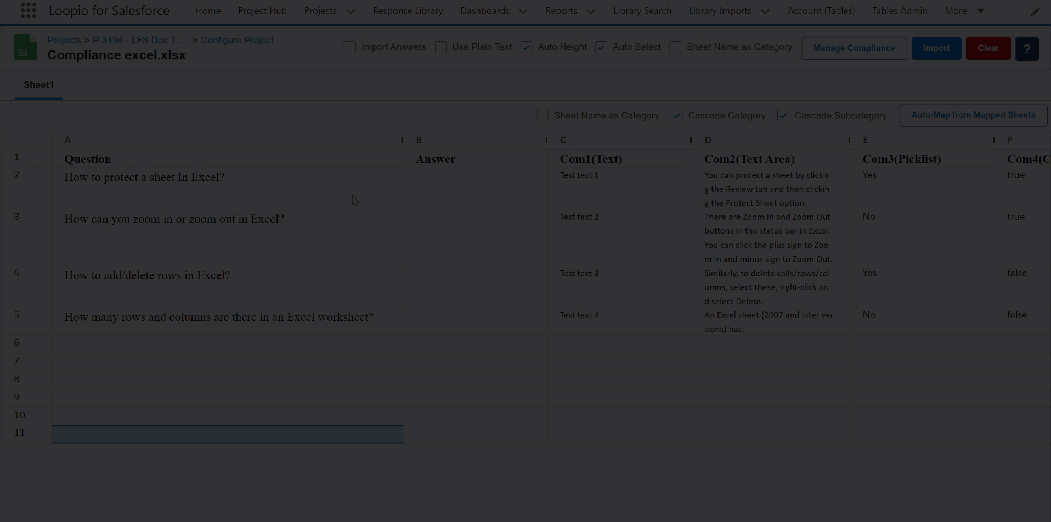Open the question mark help button
1051x522 pixels.
click(x=1027, y=48)
